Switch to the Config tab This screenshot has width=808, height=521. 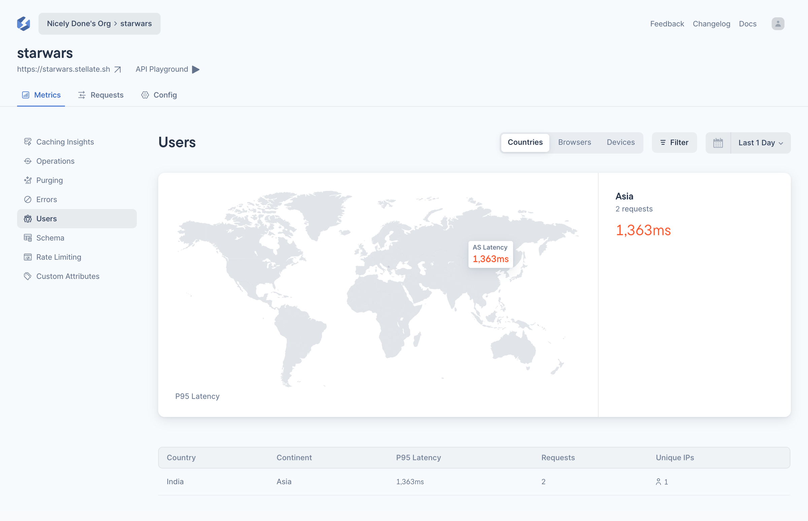point(159,95)
